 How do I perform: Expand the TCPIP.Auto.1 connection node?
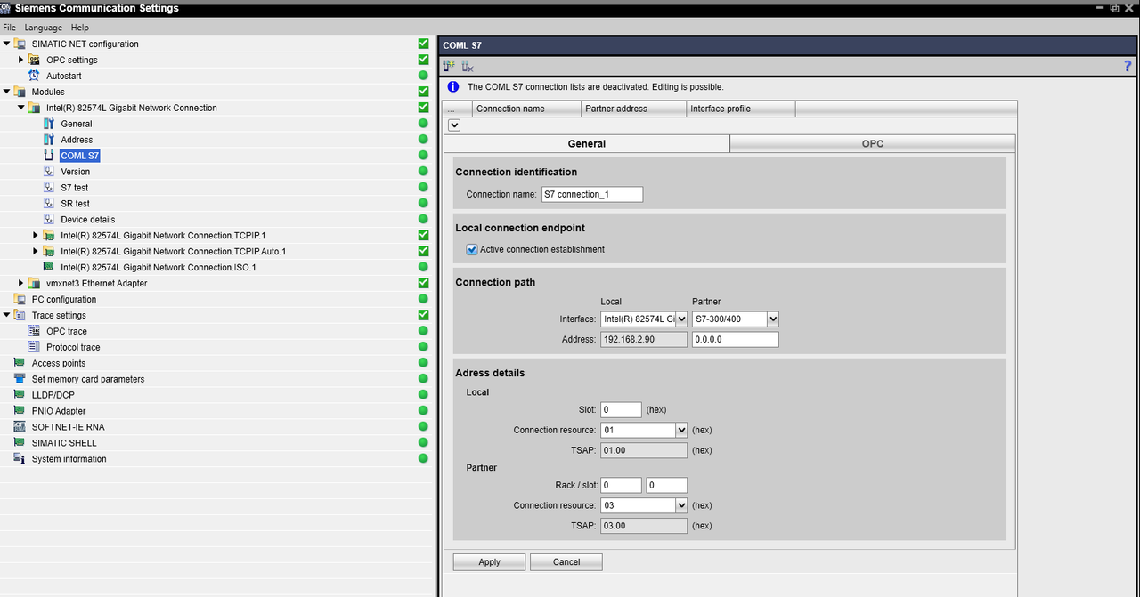(36, 251)
